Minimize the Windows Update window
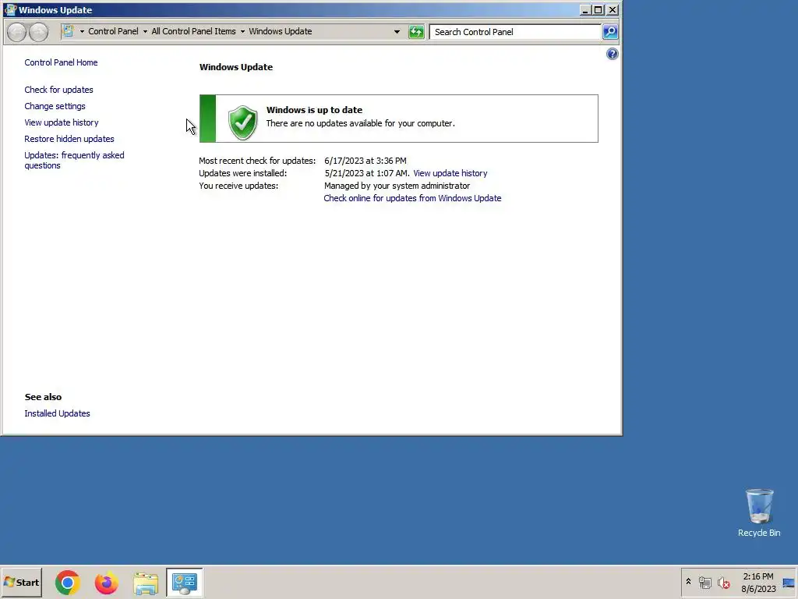Screen dimensions: 798x599 click(x=585, y=9)
